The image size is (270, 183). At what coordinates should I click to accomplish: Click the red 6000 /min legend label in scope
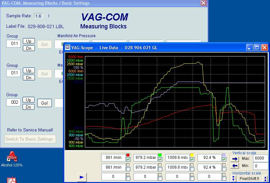click(x=76, y=57)
